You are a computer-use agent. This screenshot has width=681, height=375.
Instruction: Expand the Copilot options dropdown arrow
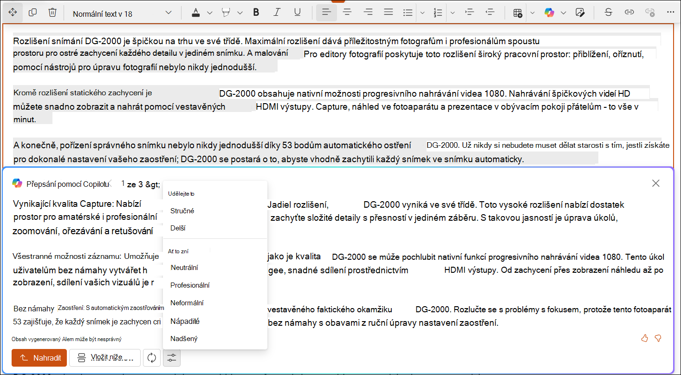[564, 13]
